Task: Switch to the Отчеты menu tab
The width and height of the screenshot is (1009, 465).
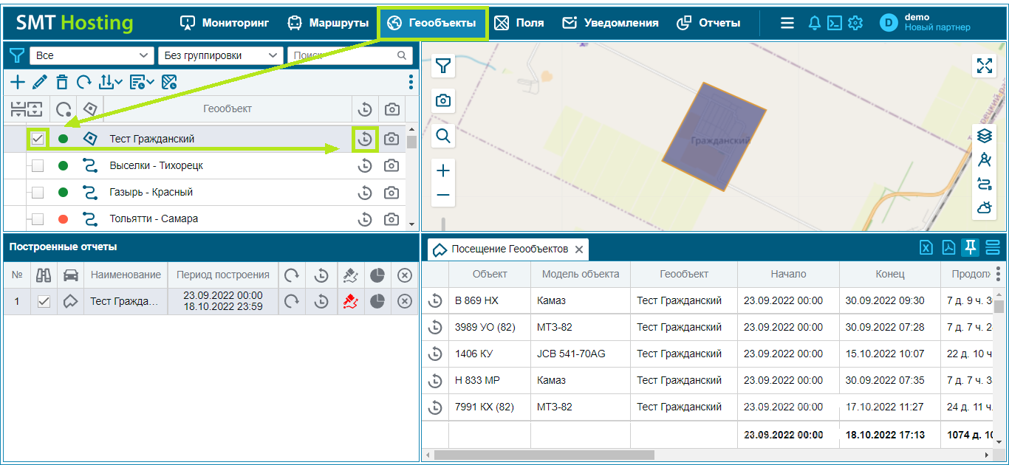Action: point(708,23)
